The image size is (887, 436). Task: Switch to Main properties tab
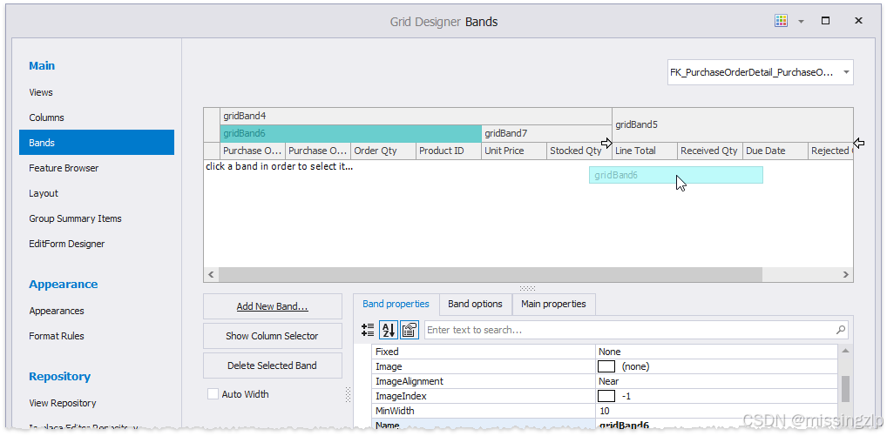553,304
